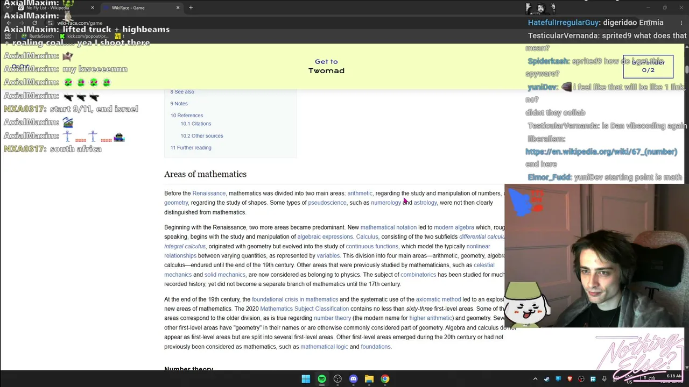689x387 pixels.
Task: Click the Areas of mathematics heading
Action: 205,174
